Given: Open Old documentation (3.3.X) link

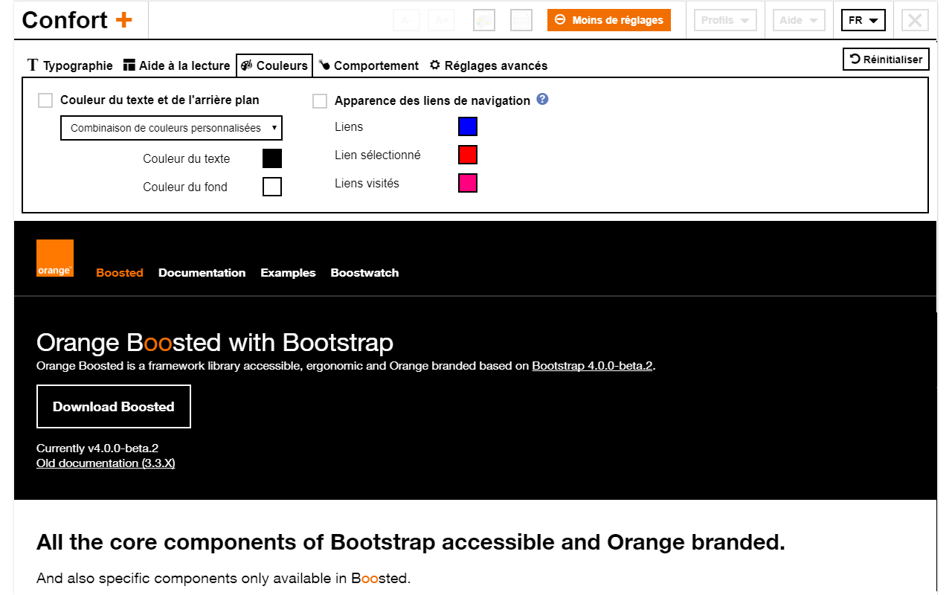Looking at the screenshot, I should tap(106, 463).
